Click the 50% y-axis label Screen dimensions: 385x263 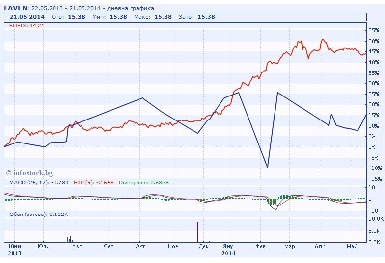(x=373, y=41)
